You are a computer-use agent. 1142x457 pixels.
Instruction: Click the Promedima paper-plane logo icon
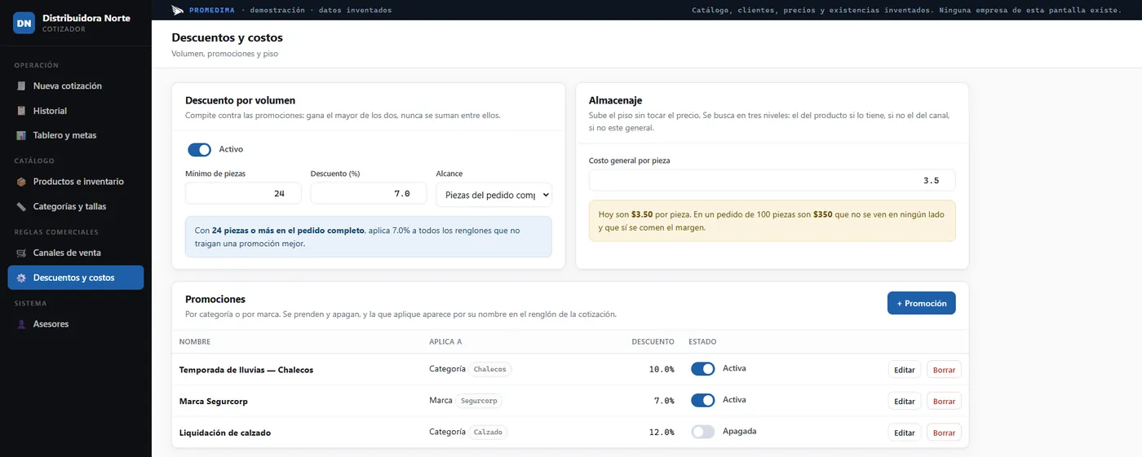click(178, 10)
